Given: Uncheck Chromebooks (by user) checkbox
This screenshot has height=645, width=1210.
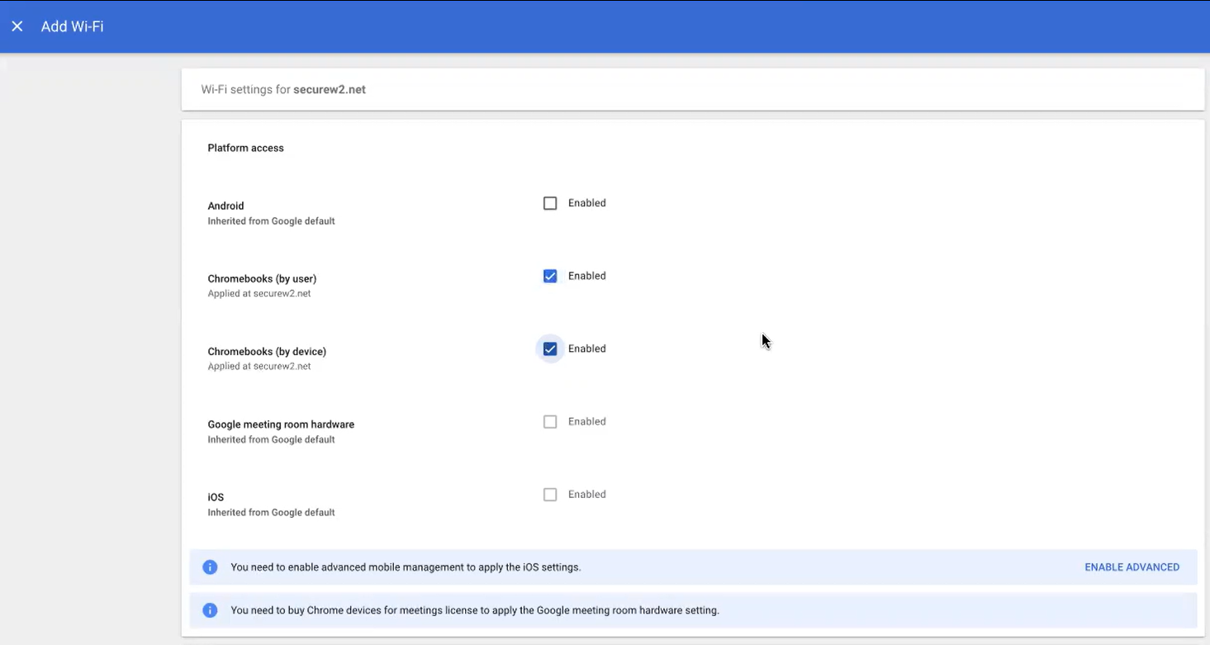Looking at the screenshot, I should [x=550, y=276].
